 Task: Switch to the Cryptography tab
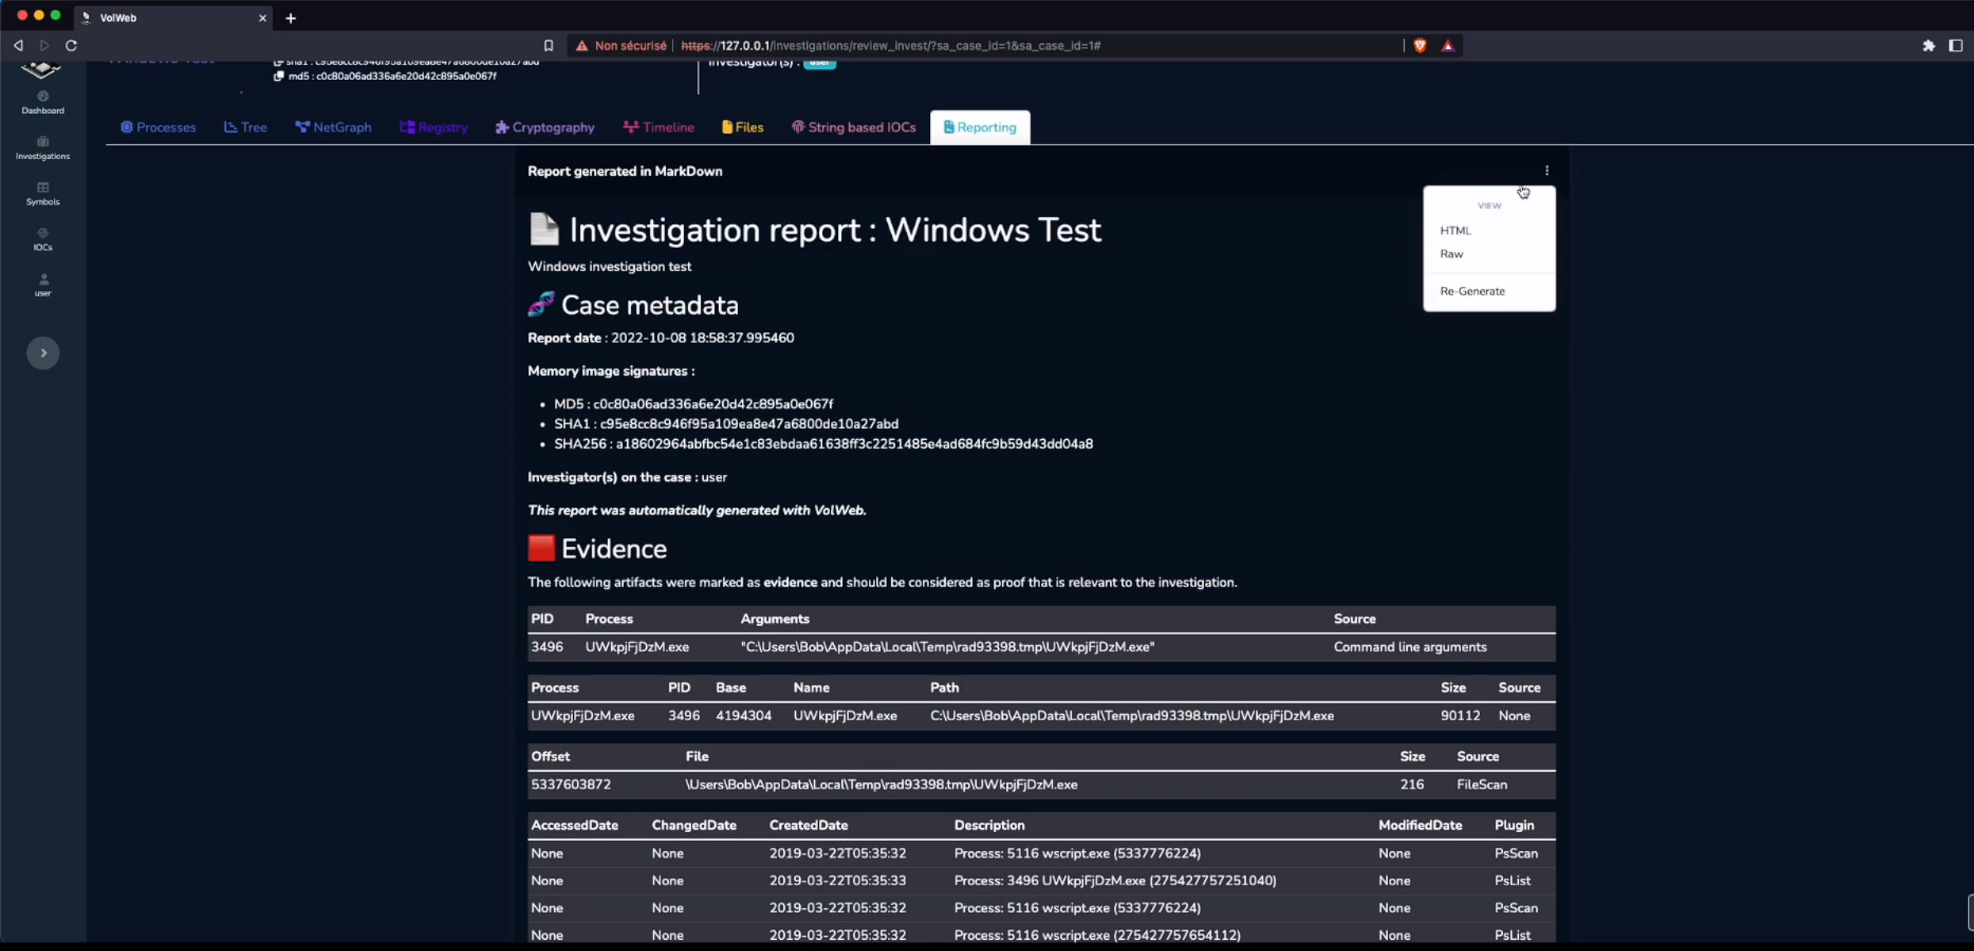[x=545, y=128]
